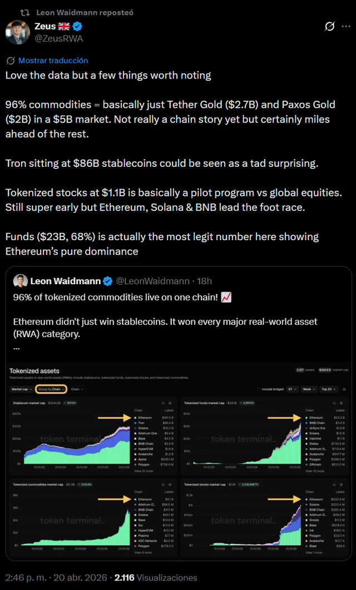This screenshot has height=590, width=356.
Task: Click the repost arrows icon above the post
Action: pos(24,12)
